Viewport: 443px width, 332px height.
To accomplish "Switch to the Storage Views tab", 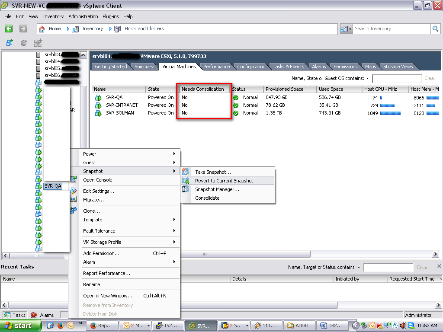I will (x=398, y=67).
